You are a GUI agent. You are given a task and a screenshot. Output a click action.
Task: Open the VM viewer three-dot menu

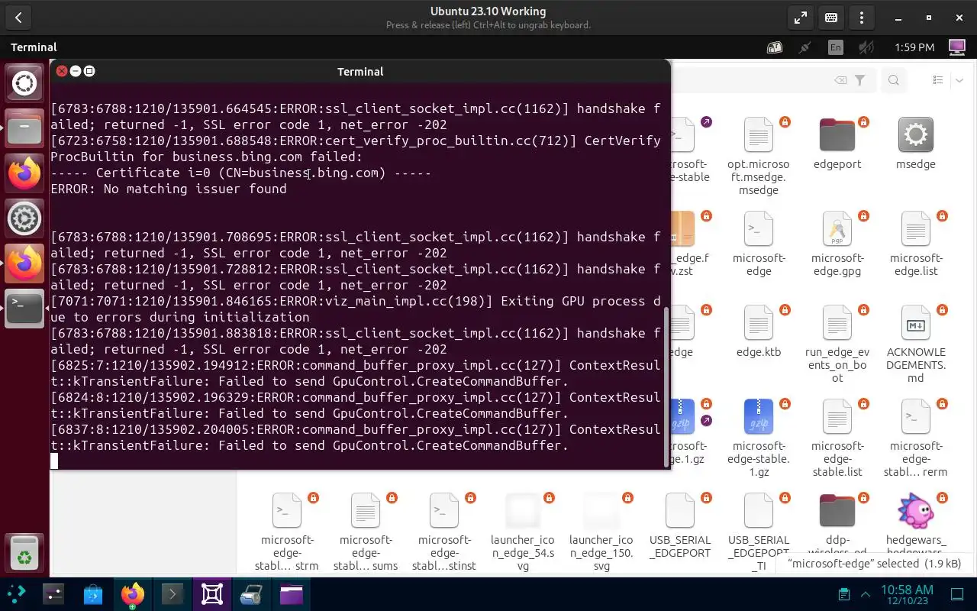click(862, 18)
